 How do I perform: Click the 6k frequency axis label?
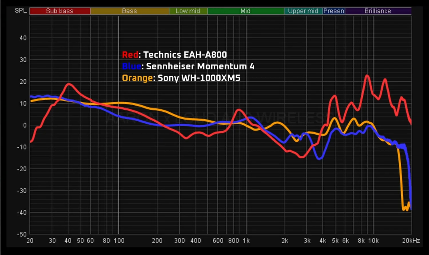346,241
